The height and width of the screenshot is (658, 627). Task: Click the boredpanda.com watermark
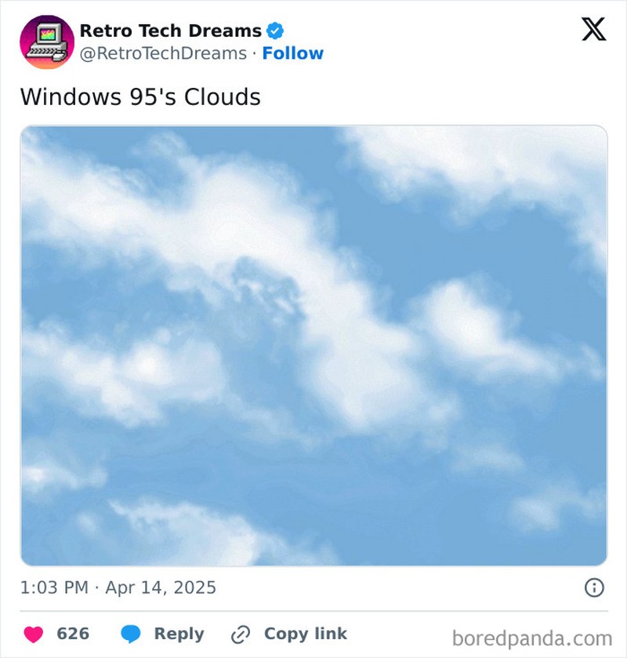[532, 637]
